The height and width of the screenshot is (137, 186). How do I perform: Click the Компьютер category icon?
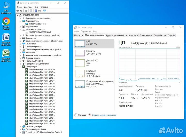(24, 44)
